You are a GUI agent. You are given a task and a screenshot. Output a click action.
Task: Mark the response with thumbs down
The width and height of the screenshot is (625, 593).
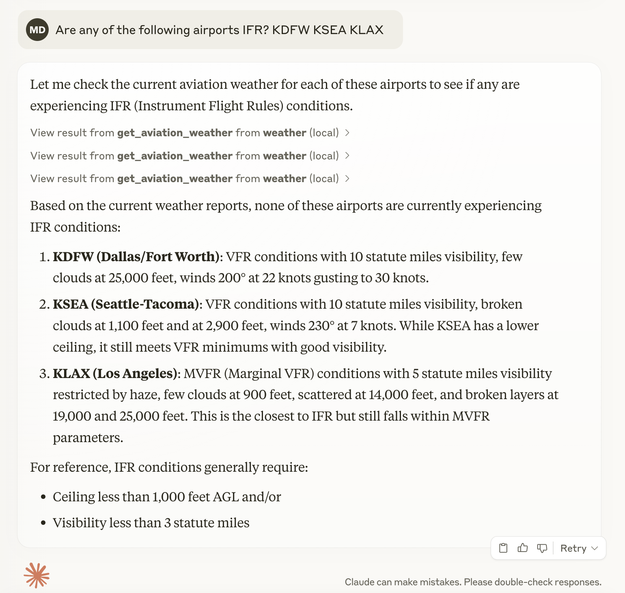542,548
